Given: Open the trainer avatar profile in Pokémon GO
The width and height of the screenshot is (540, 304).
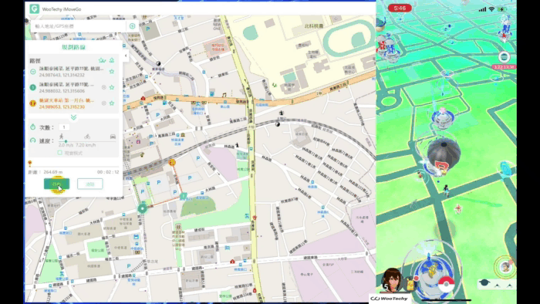Looking at the screenshot, I should [391, 279].
